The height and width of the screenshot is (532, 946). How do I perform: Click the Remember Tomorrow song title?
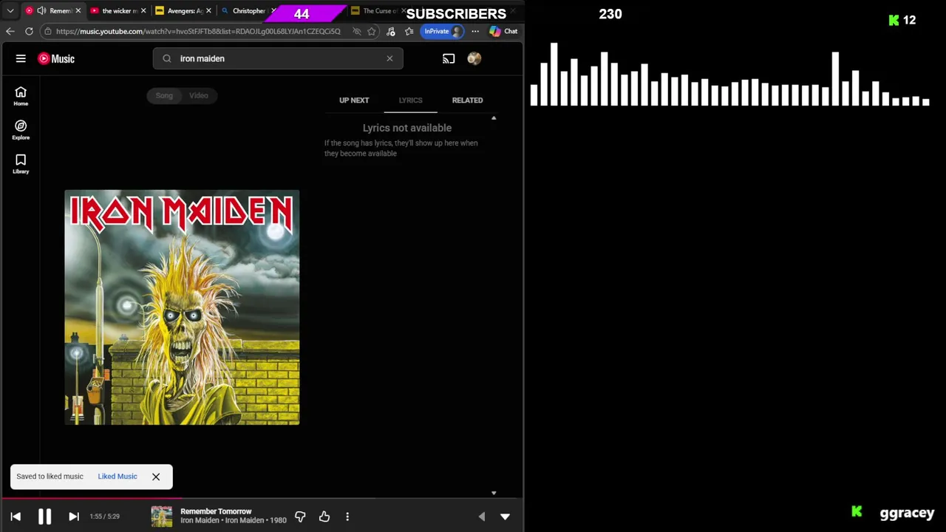pyautogui.click(x=216, y=511)
